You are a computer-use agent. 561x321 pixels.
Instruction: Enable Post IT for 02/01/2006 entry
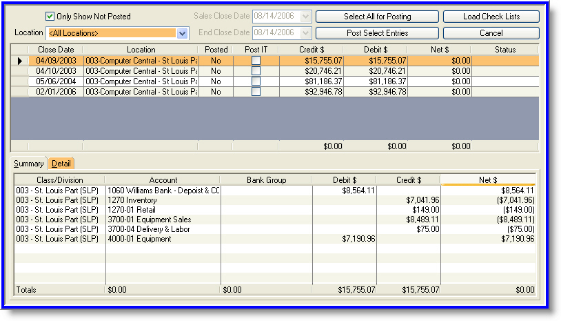(256, 92)
